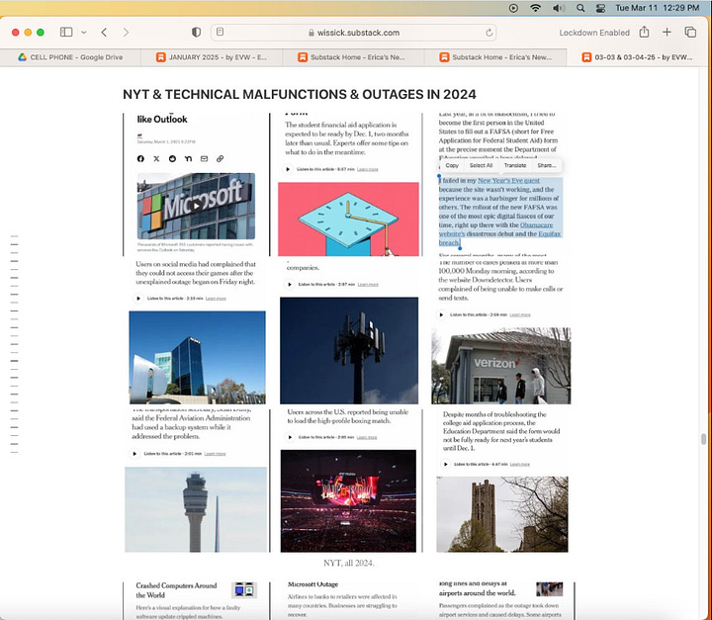Share Outlook article on Reddit icon
This screenshot has width=712, height=620.
pos(172,158)
